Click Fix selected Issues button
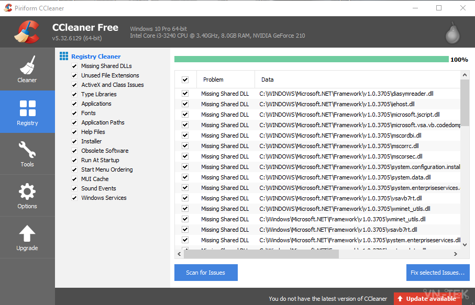475x305 pixels. pyautogui.click(x=438, y=273)
